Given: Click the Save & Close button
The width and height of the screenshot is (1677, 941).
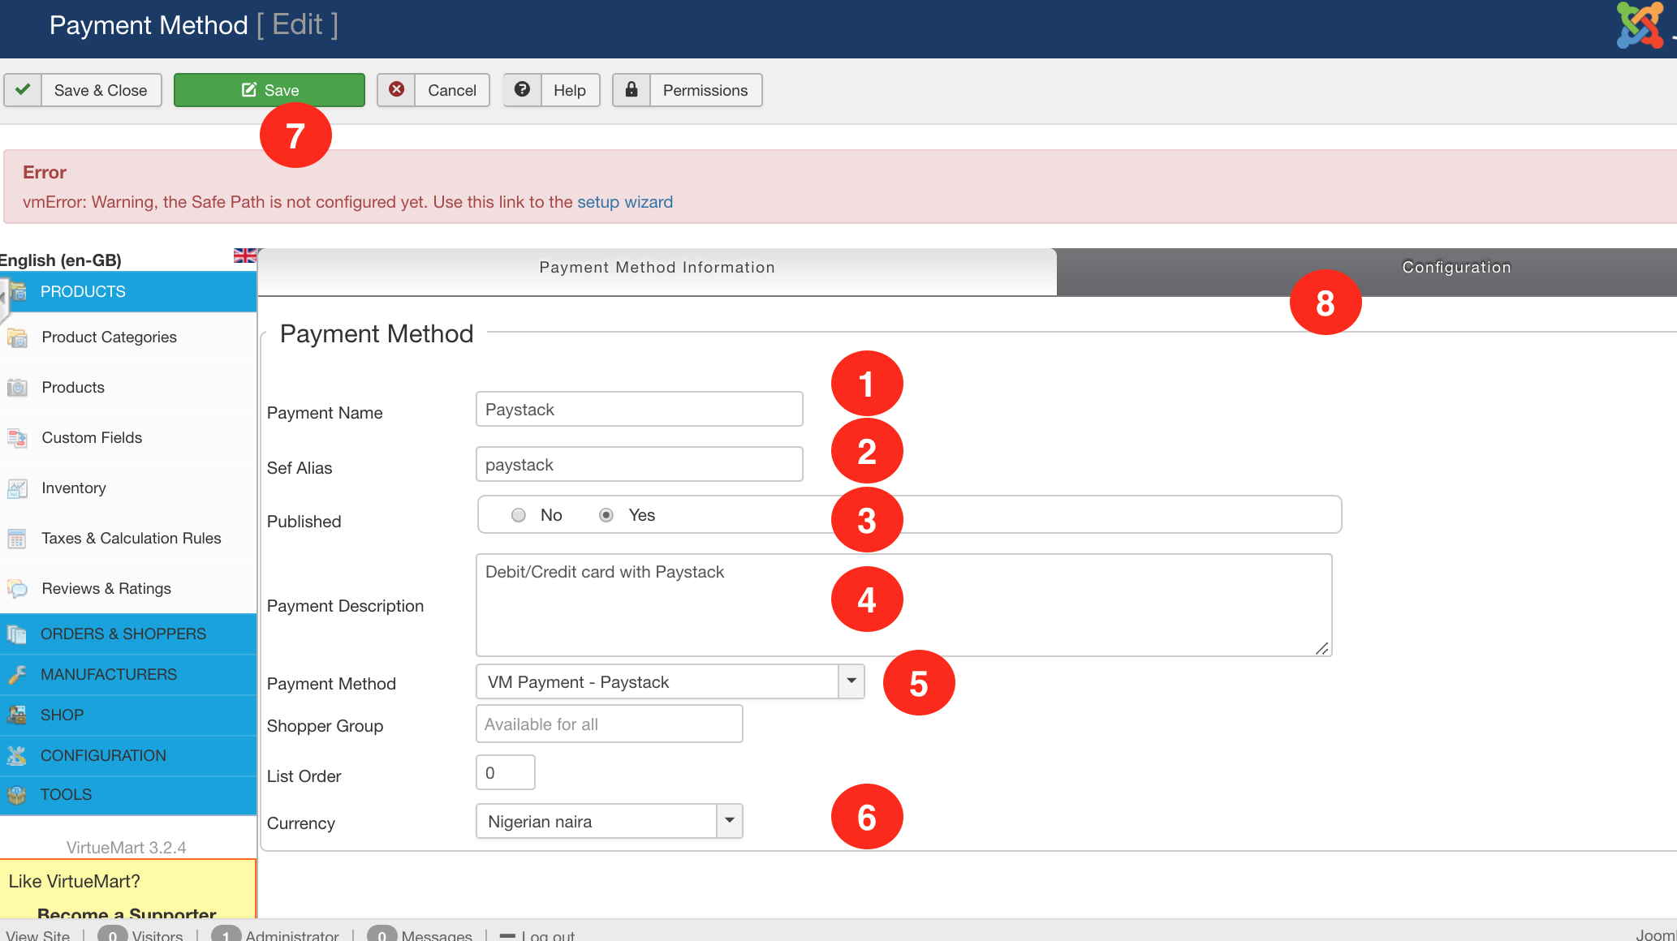Looking at the screenshot, I should click(x=83, y=90).
